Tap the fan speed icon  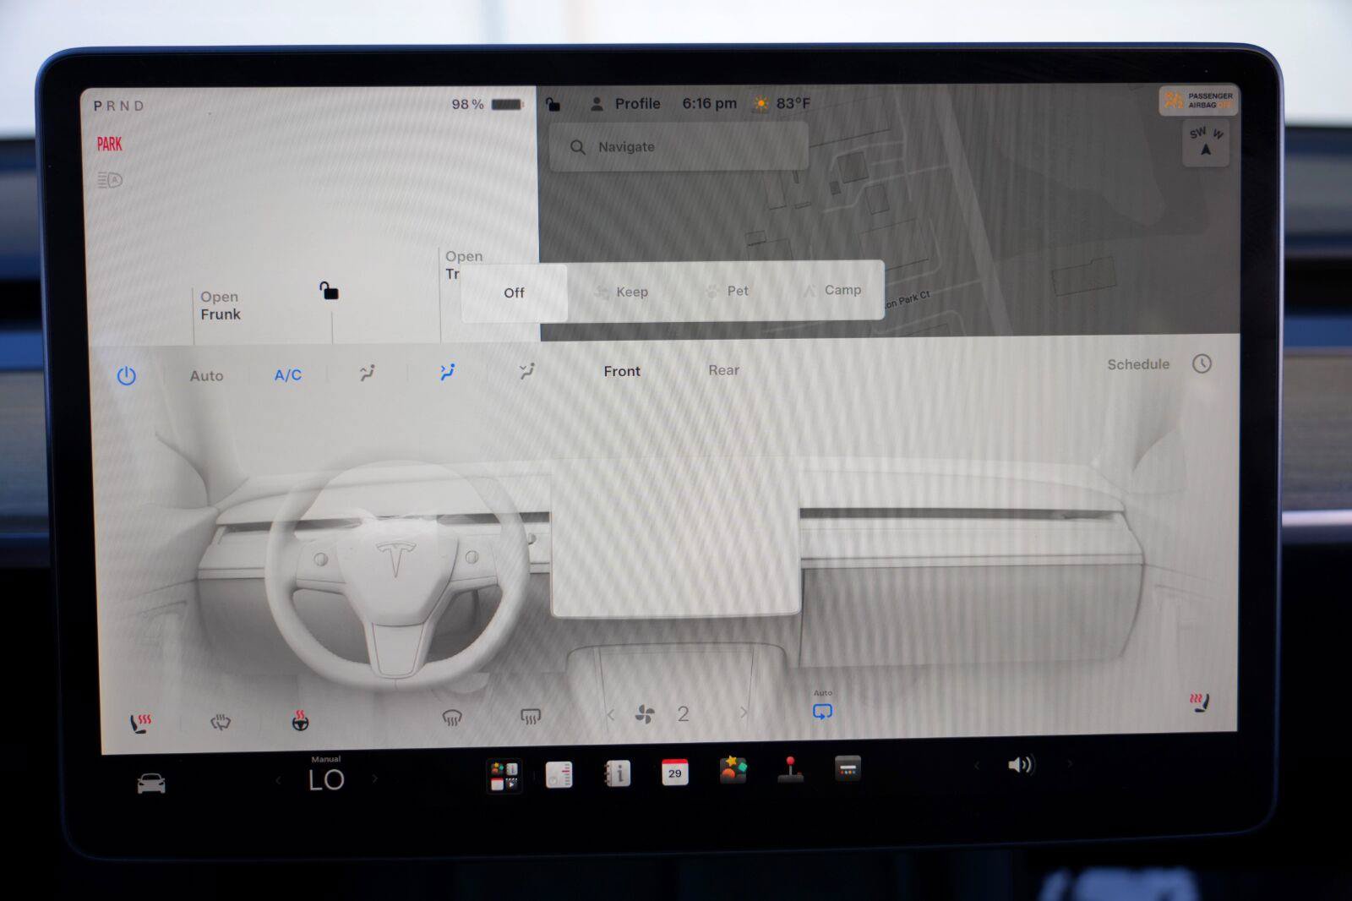(645, 714)
